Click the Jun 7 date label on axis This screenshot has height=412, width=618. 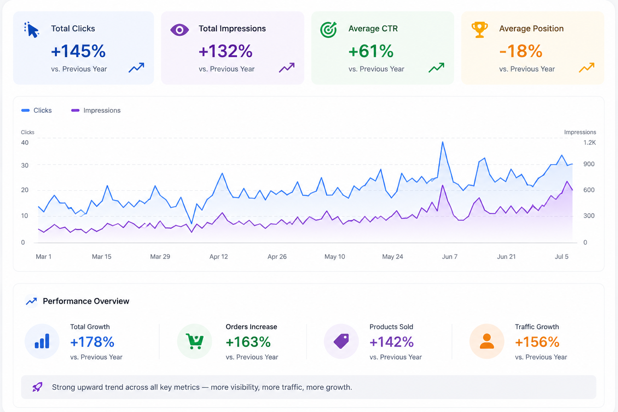click(x=449, y=257)
